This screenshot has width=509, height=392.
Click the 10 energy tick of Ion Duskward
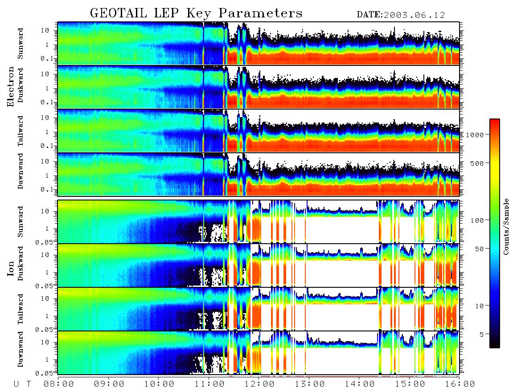[x=45, y=255]
